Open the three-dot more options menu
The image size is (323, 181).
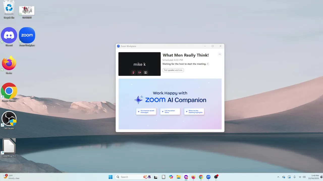click(220, 54)
